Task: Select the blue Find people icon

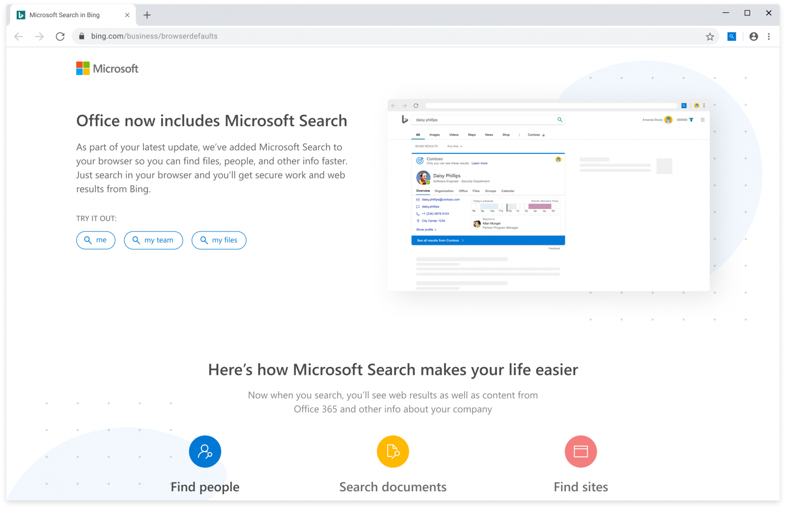Action: (x=205, y=451)
